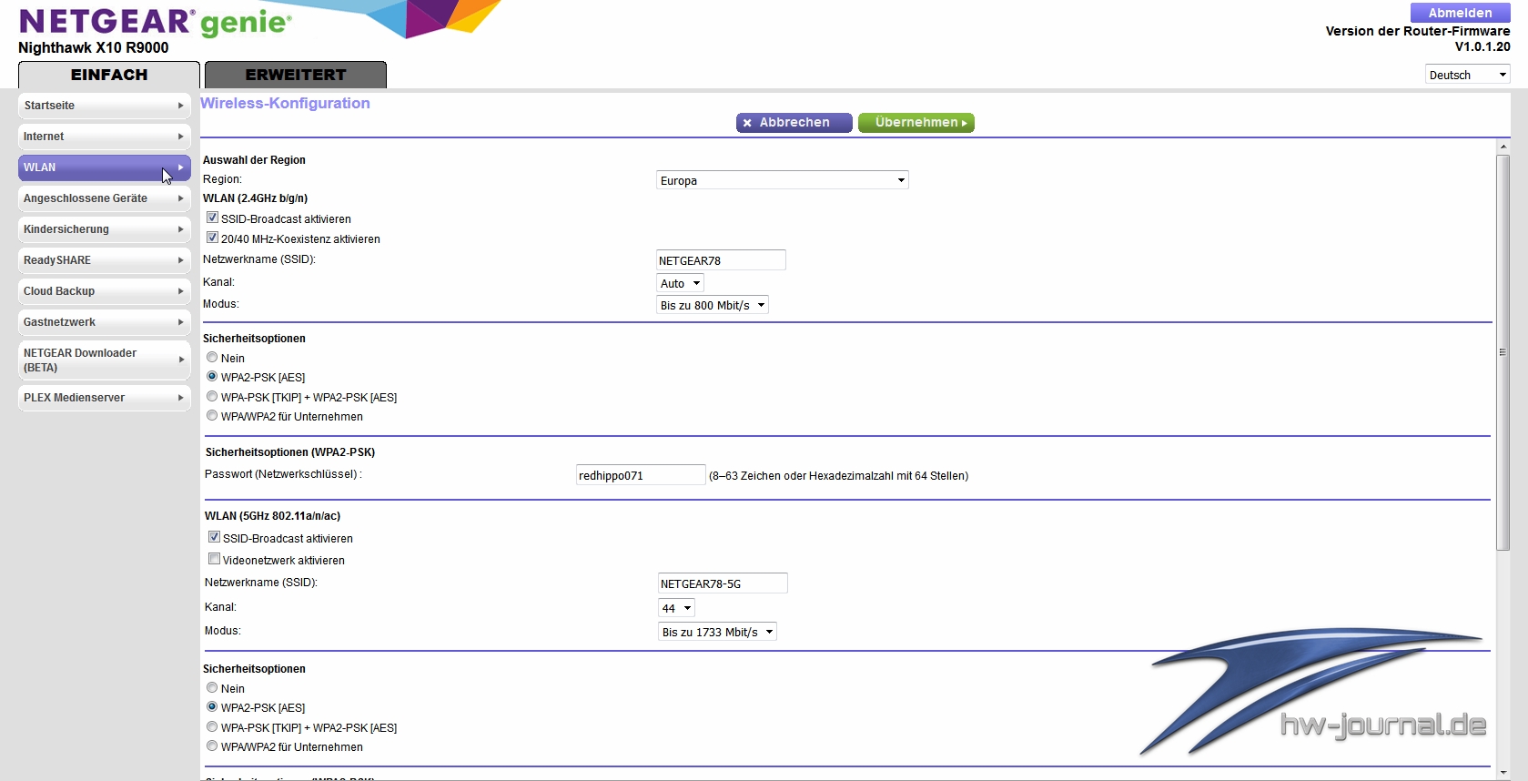Click the PLEX Medienserver arrow icon
Viewport: 1528px width, 781px height.
pyautogui.click(x=181, y=398)
